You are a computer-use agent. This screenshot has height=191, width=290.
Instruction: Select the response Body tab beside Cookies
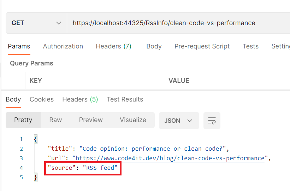(x=13, y=99)
